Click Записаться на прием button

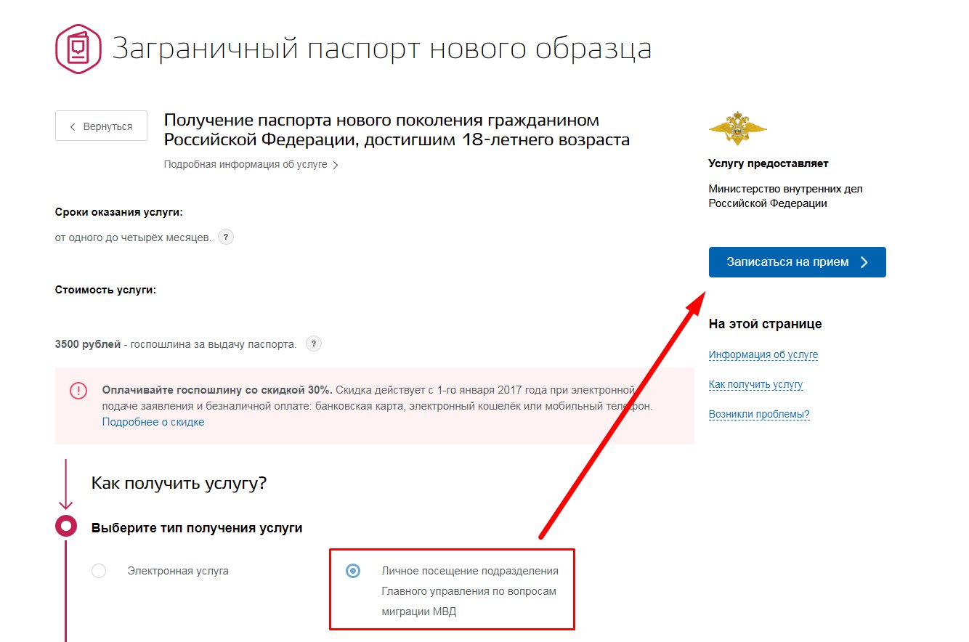click(x=797, y=262)
